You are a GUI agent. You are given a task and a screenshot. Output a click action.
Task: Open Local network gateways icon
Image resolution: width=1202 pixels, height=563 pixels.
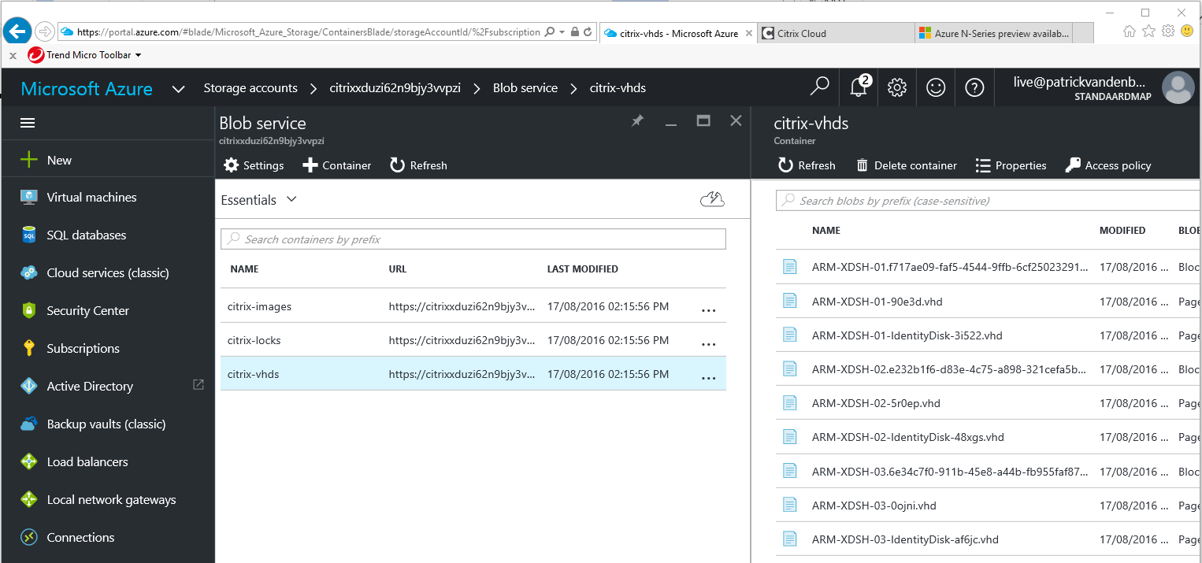[29, 499]
